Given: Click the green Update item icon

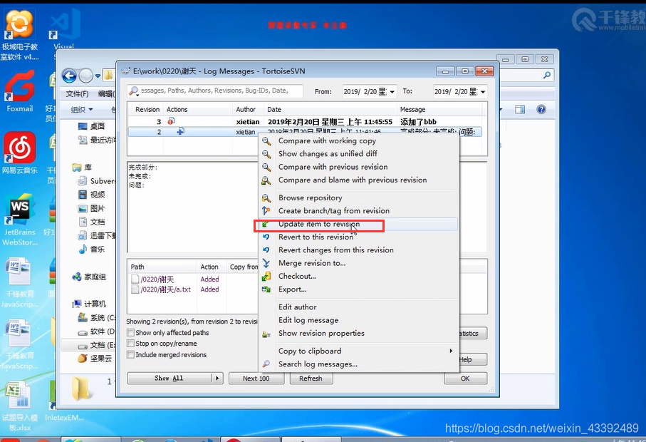Looking at the screenshot, I should click(x=266, y=225).
